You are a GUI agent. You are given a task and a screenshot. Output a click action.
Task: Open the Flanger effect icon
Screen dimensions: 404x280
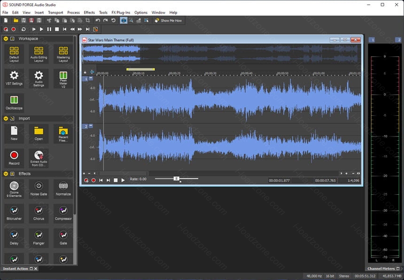tap(39, 238)
